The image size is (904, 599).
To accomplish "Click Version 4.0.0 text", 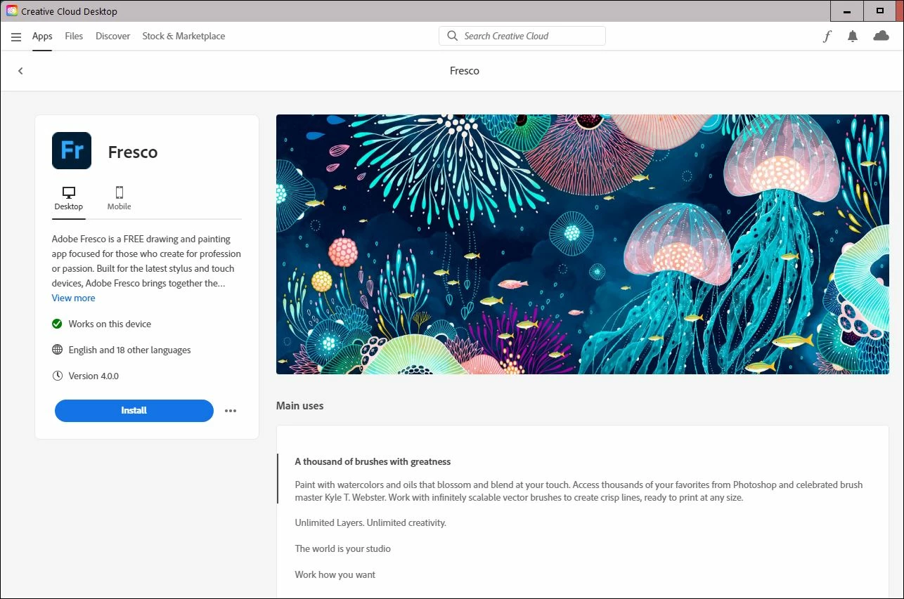I will point(93,376).
